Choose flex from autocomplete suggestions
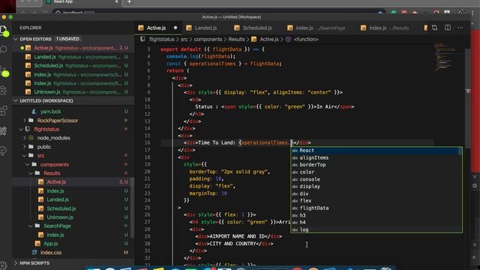The image size is (480, 270). pos(376,201)
